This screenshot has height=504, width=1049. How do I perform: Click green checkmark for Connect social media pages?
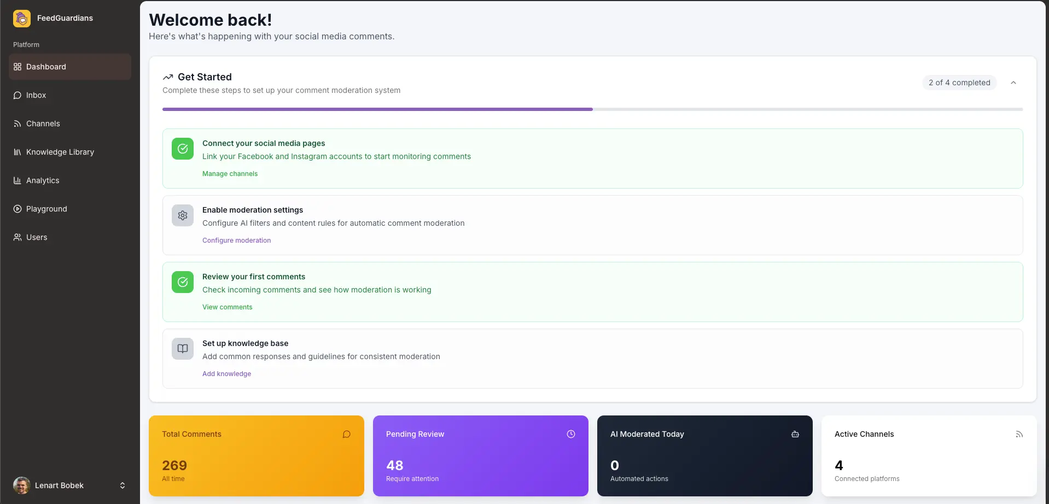click(x=183, y=149)
